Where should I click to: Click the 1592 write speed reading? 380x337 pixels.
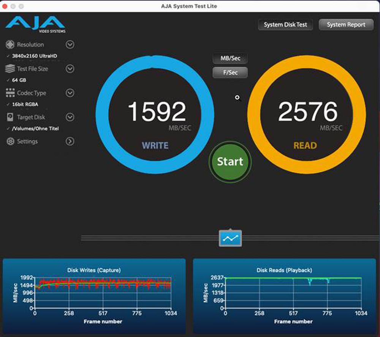(157, 111)
